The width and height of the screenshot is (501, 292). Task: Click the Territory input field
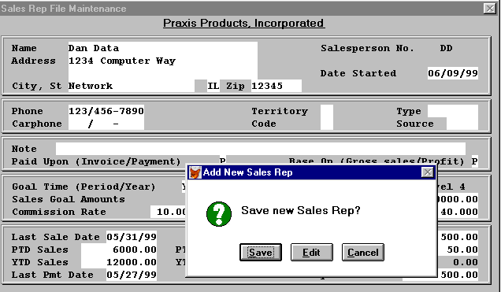pyautogui.click(x=327, y=111)
